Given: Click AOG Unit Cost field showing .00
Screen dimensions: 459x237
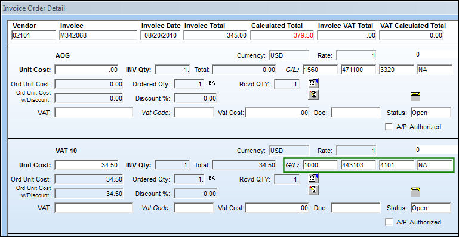Looking at the screenshot, I should [x=87, y=70].
